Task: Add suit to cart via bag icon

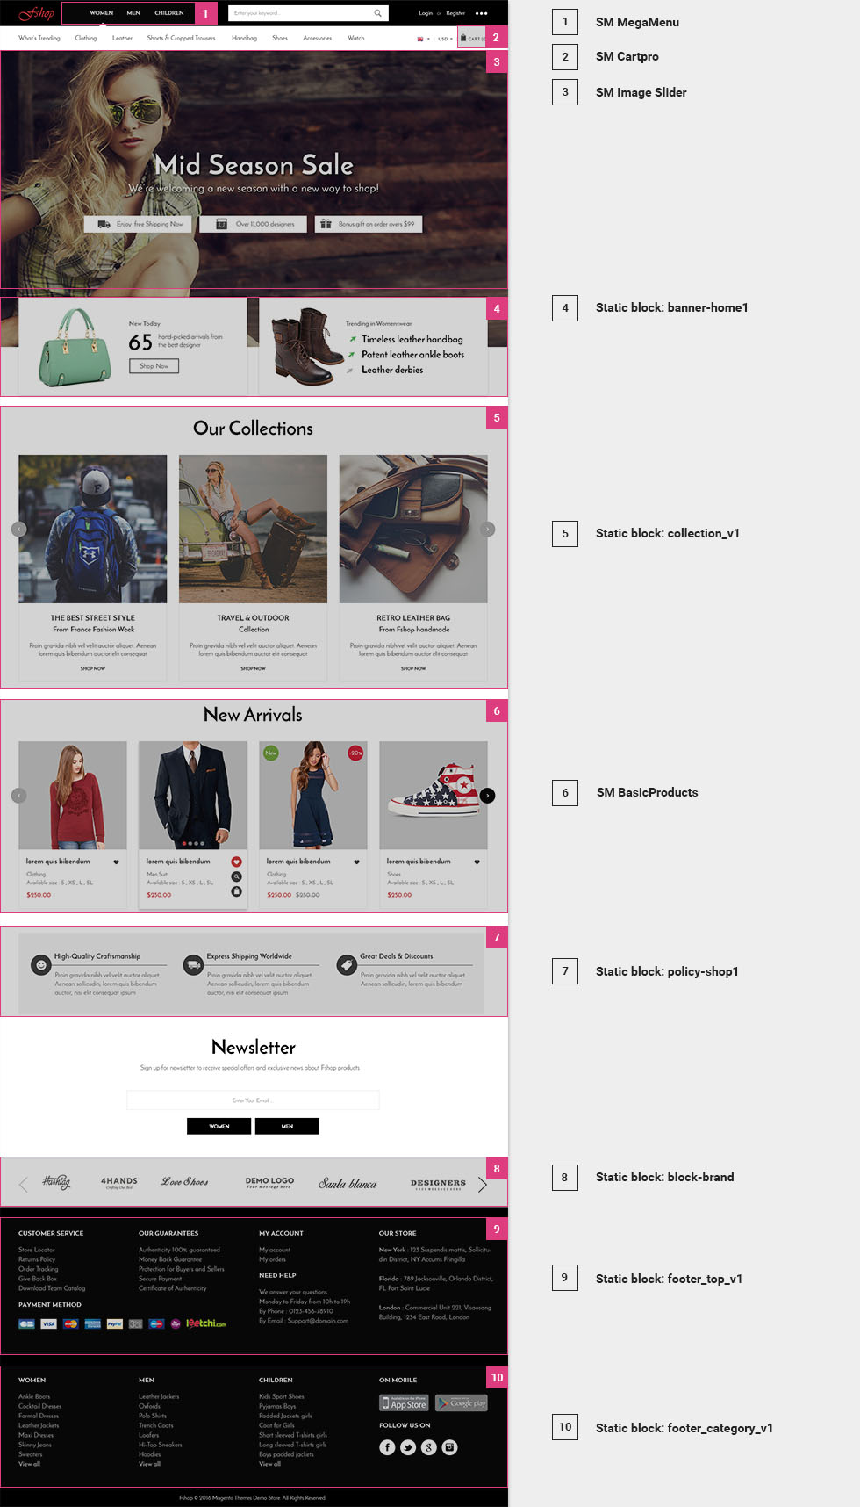Action: point(236,891)
